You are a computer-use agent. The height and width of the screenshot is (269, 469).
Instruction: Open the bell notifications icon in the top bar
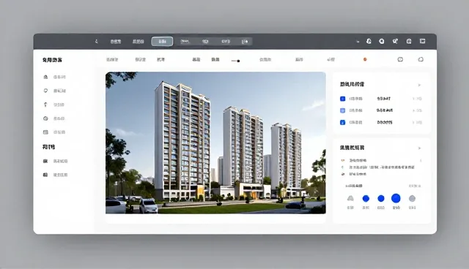click(x=369, y=41)
